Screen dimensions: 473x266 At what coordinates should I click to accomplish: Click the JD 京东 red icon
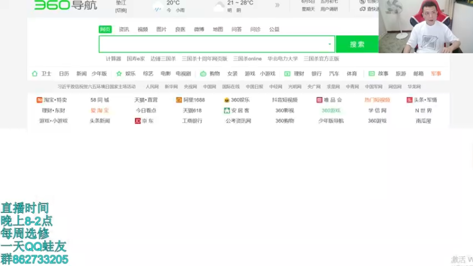click(x=138, y=121)
